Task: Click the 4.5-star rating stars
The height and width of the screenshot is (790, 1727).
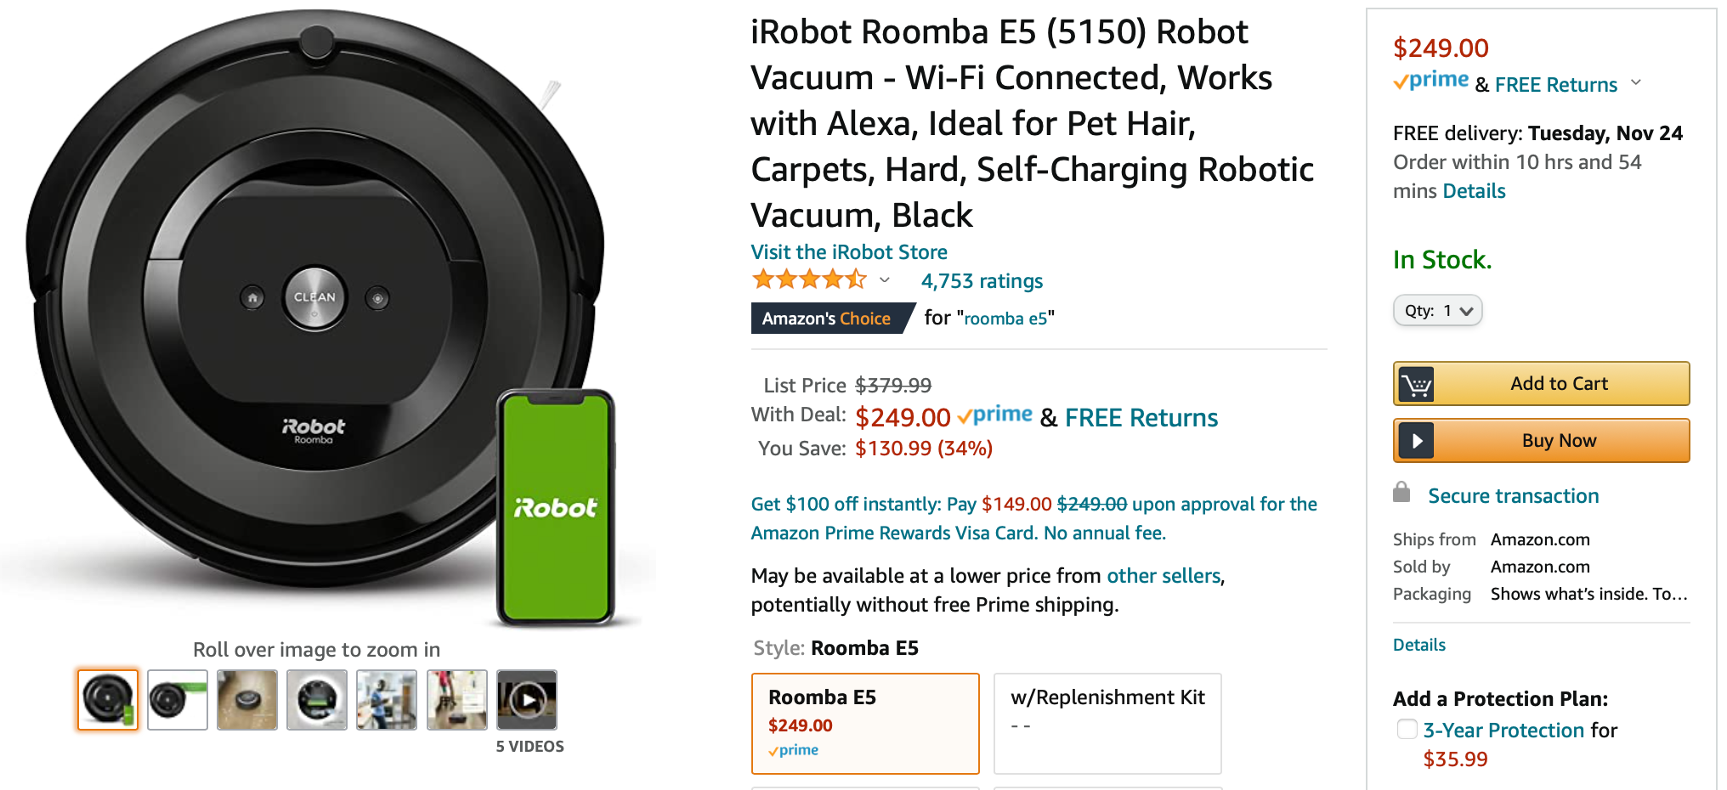Action: pos(809,279)
